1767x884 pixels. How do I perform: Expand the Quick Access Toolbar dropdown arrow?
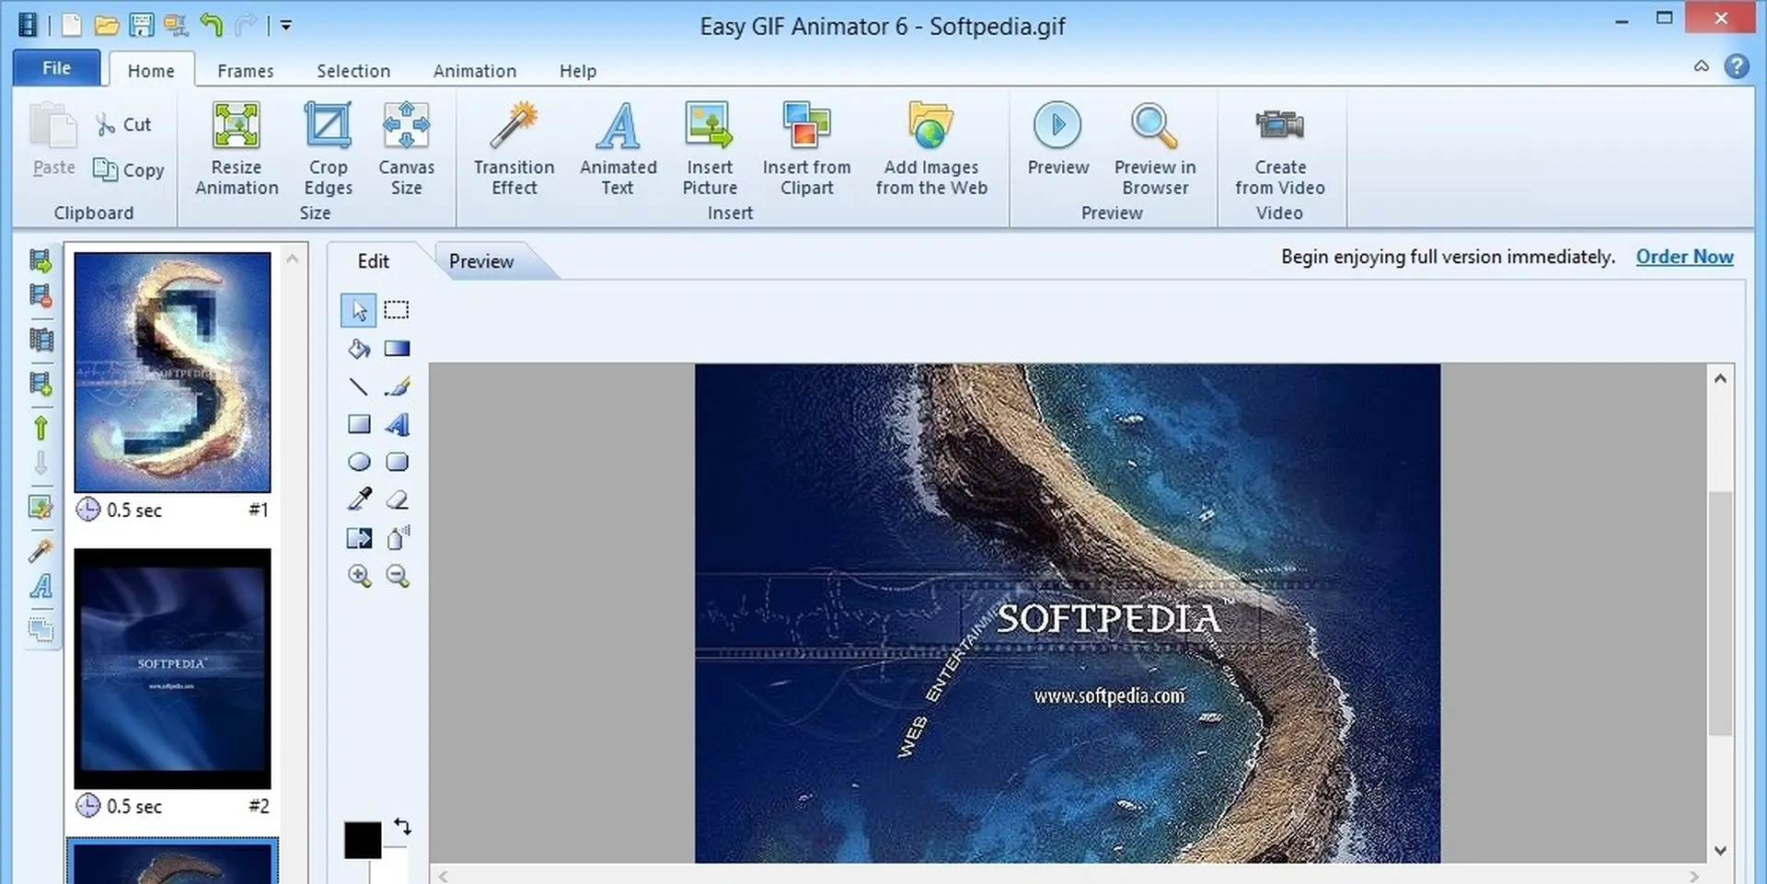(x=285, y=26)
